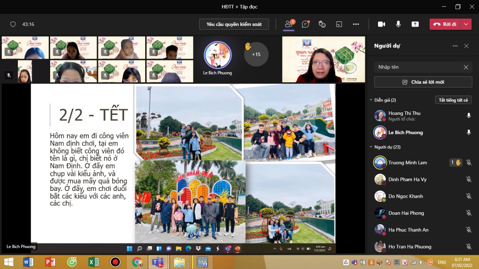Select Dinh Pham Ha Vy in list
Viewport: 479px width, 269px height.
pos(407,179)
